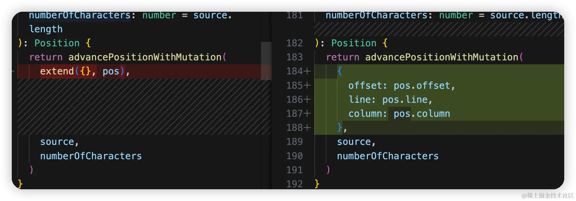Click pos.line on line 186

(405, 100)
